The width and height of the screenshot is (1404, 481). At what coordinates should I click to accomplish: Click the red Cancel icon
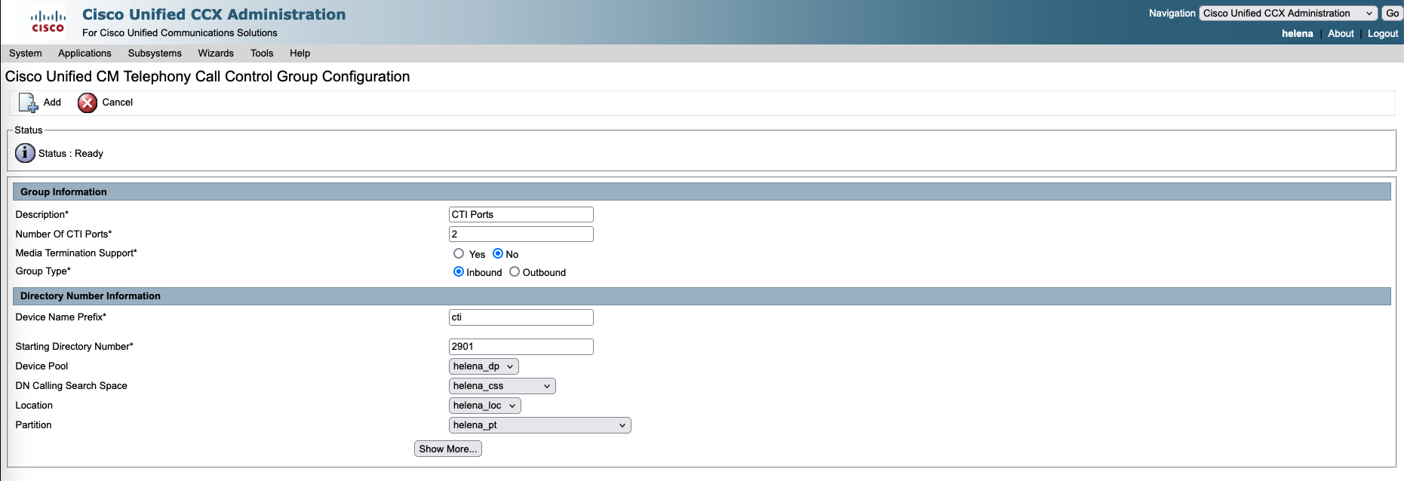coord(88,103)
